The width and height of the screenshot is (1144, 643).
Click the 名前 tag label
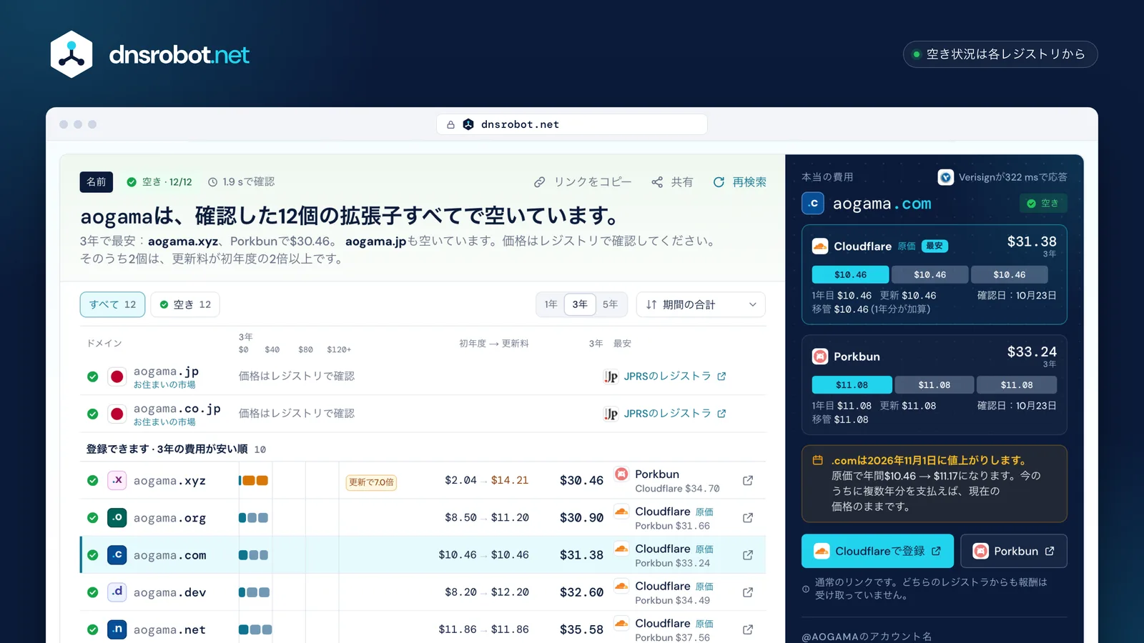(x=97, y=182)
